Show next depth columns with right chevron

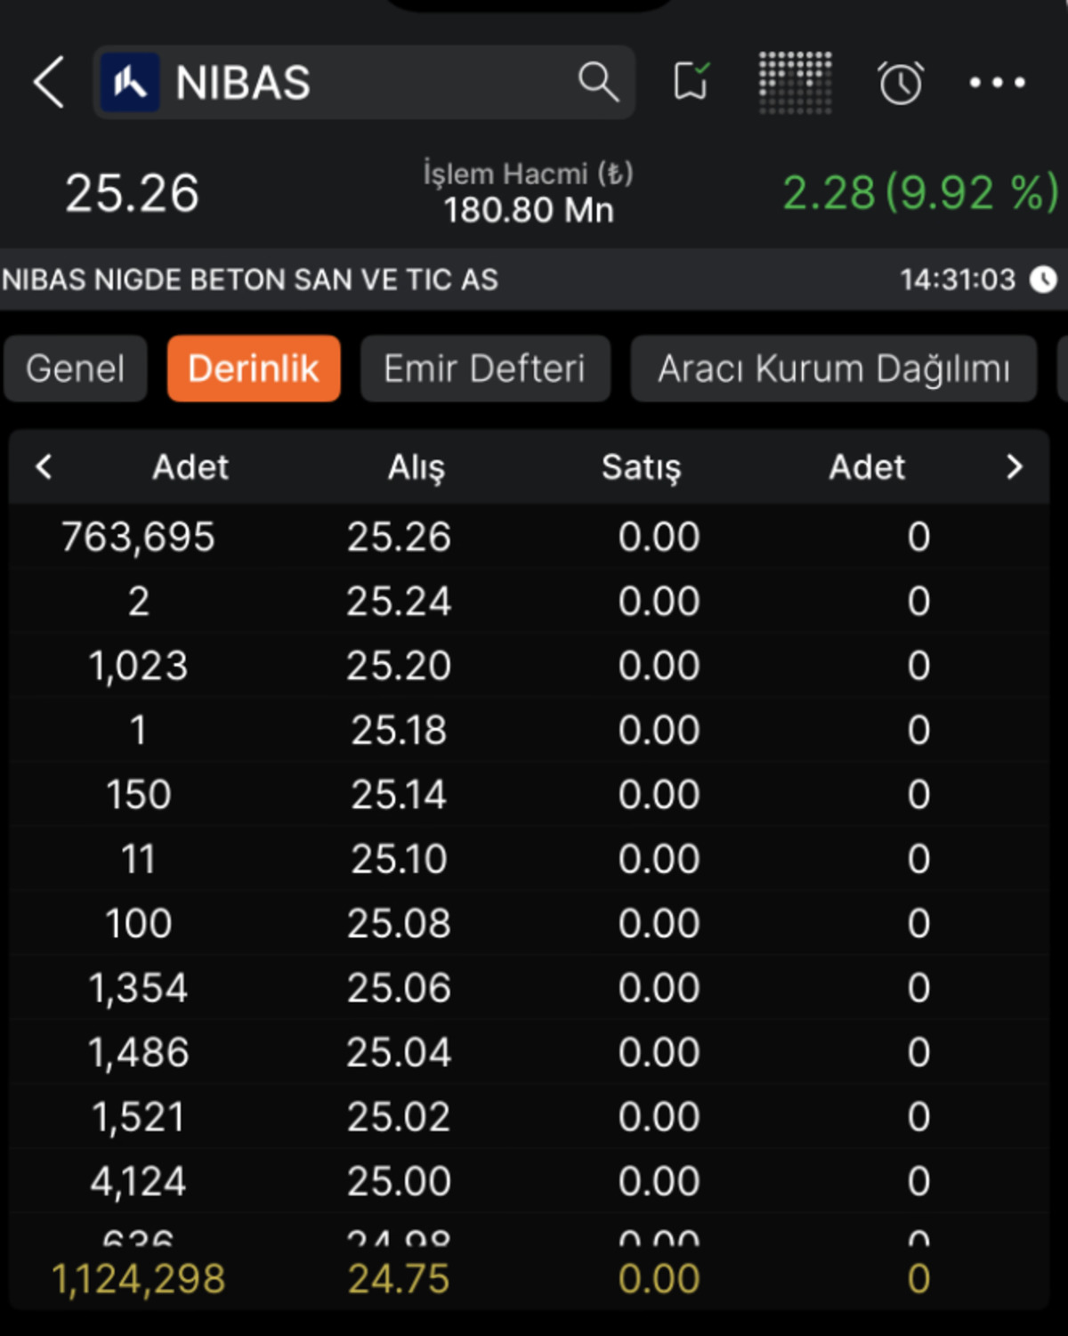tap(1014, 466)
